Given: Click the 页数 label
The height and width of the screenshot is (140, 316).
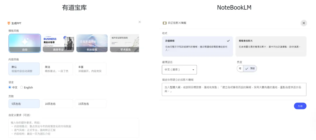Looking at the screenshot, I should (11, 96).
